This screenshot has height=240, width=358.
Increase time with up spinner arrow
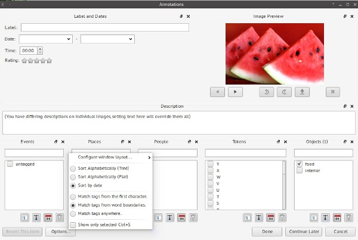(40, 49)
